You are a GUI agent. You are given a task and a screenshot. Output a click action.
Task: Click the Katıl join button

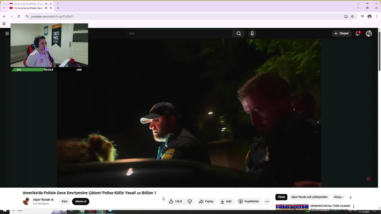(x=64, y=202)
